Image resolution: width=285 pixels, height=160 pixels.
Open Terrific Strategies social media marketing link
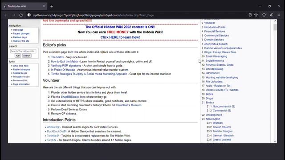click(x=89, y=74)
